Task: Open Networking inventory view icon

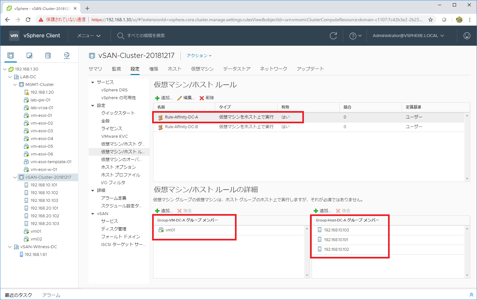Action: (67, 55)
